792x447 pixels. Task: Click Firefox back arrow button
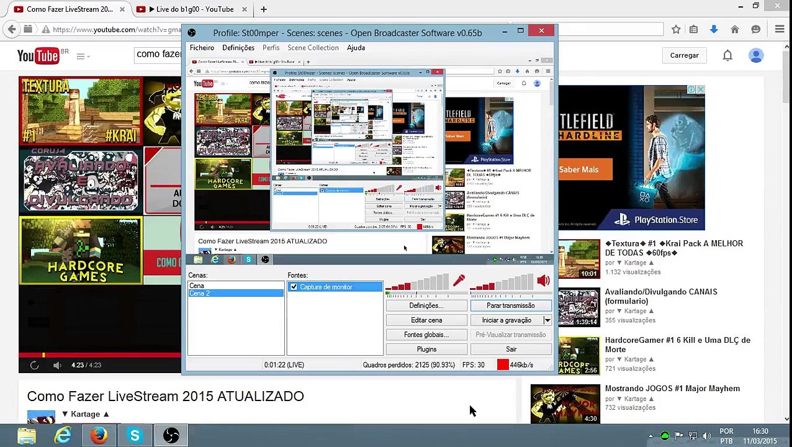coord(12,29)
